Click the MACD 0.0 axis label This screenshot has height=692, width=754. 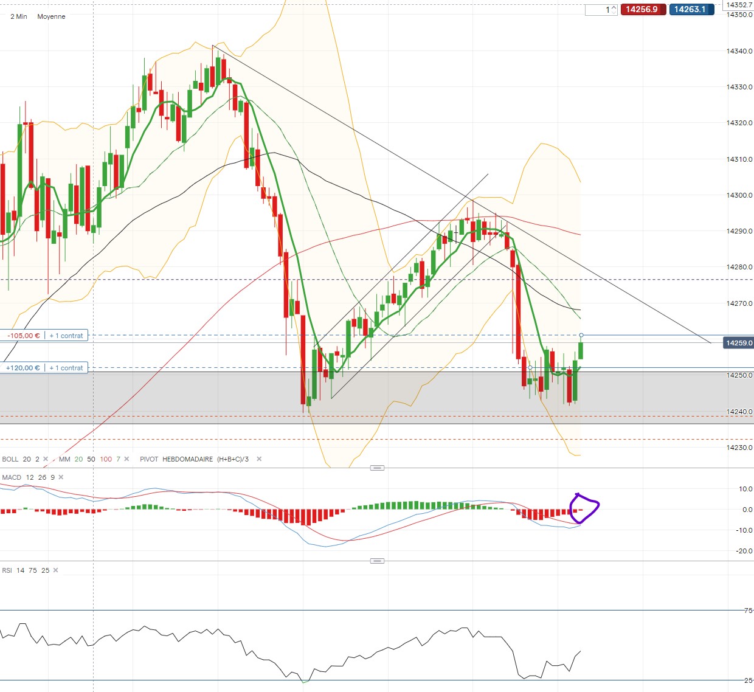[x=747, y=510]
